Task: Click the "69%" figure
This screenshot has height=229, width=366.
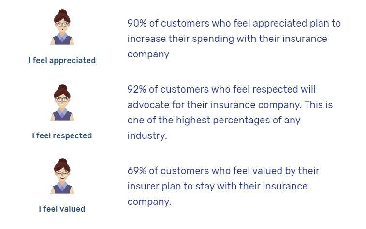Action: coord(137,171)
